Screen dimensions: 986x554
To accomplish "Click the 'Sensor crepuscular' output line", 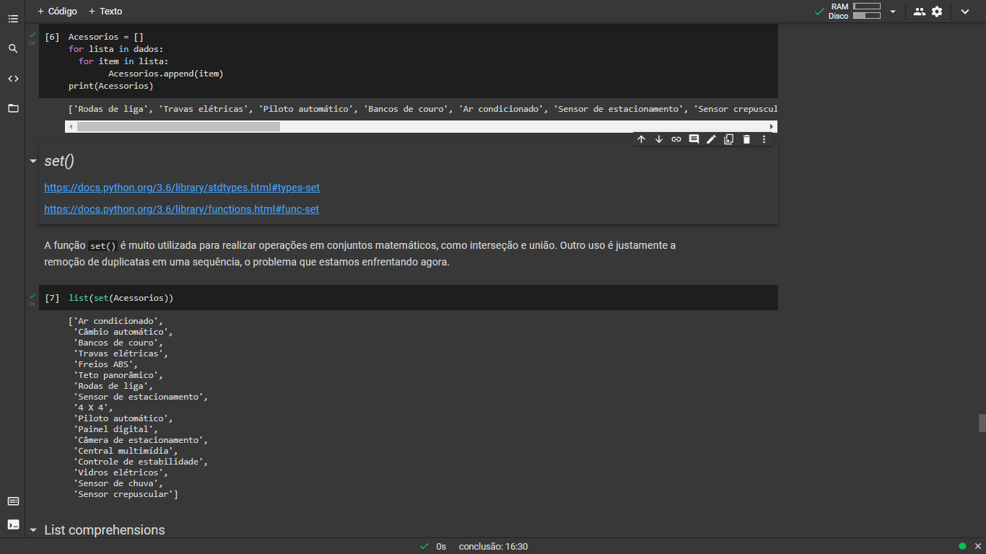I will coord(126,494).
